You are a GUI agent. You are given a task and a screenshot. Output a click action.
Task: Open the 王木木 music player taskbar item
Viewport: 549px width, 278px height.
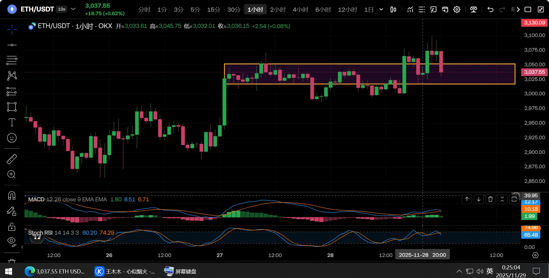(125, 271)
